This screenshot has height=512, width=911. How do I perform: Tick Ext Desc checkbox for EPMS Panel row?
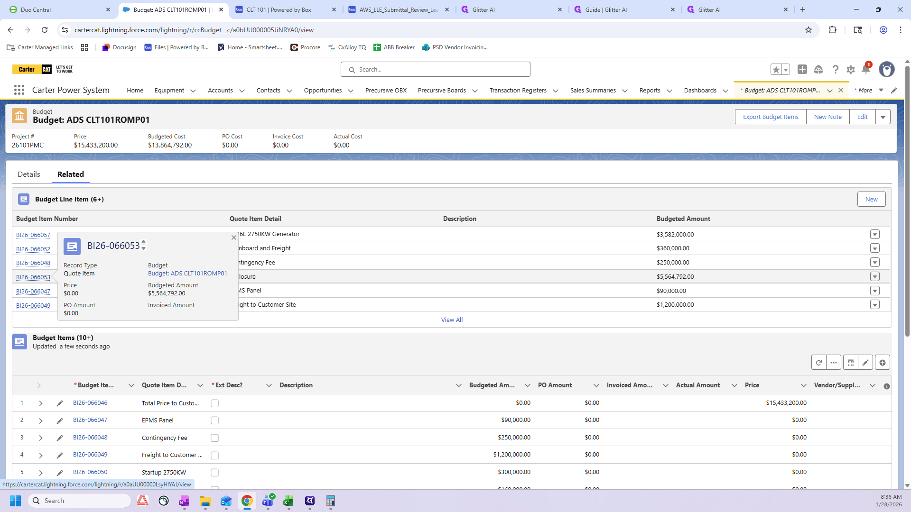pos(214,421)
